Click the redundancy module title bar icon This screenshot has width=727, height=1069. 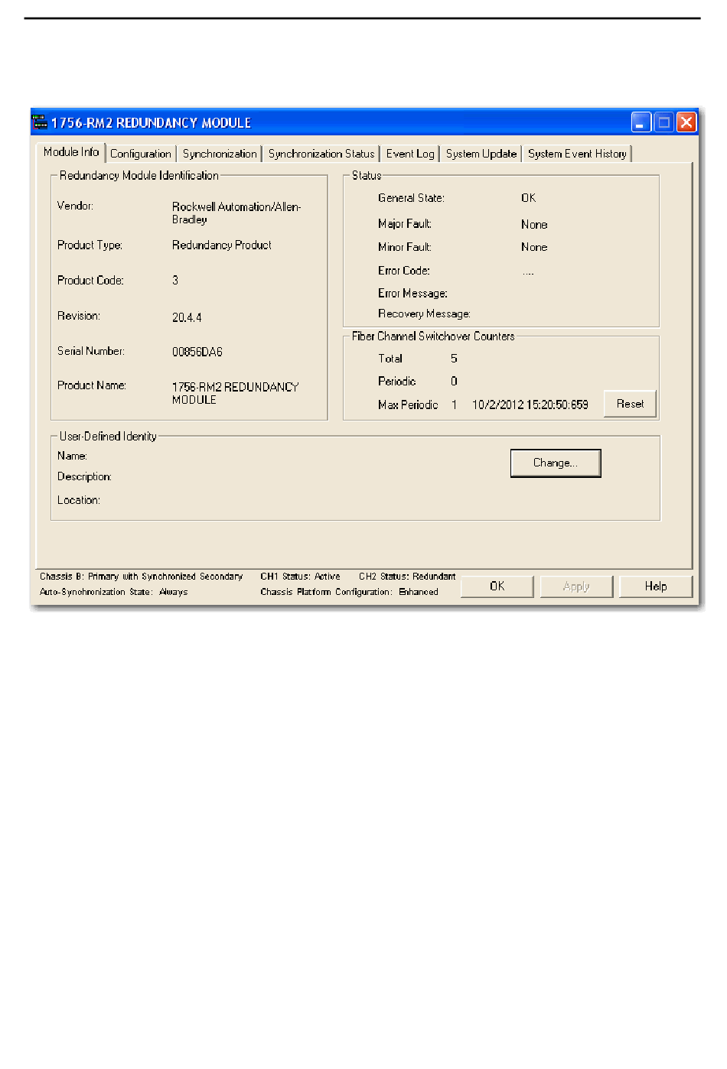(40, 122)
